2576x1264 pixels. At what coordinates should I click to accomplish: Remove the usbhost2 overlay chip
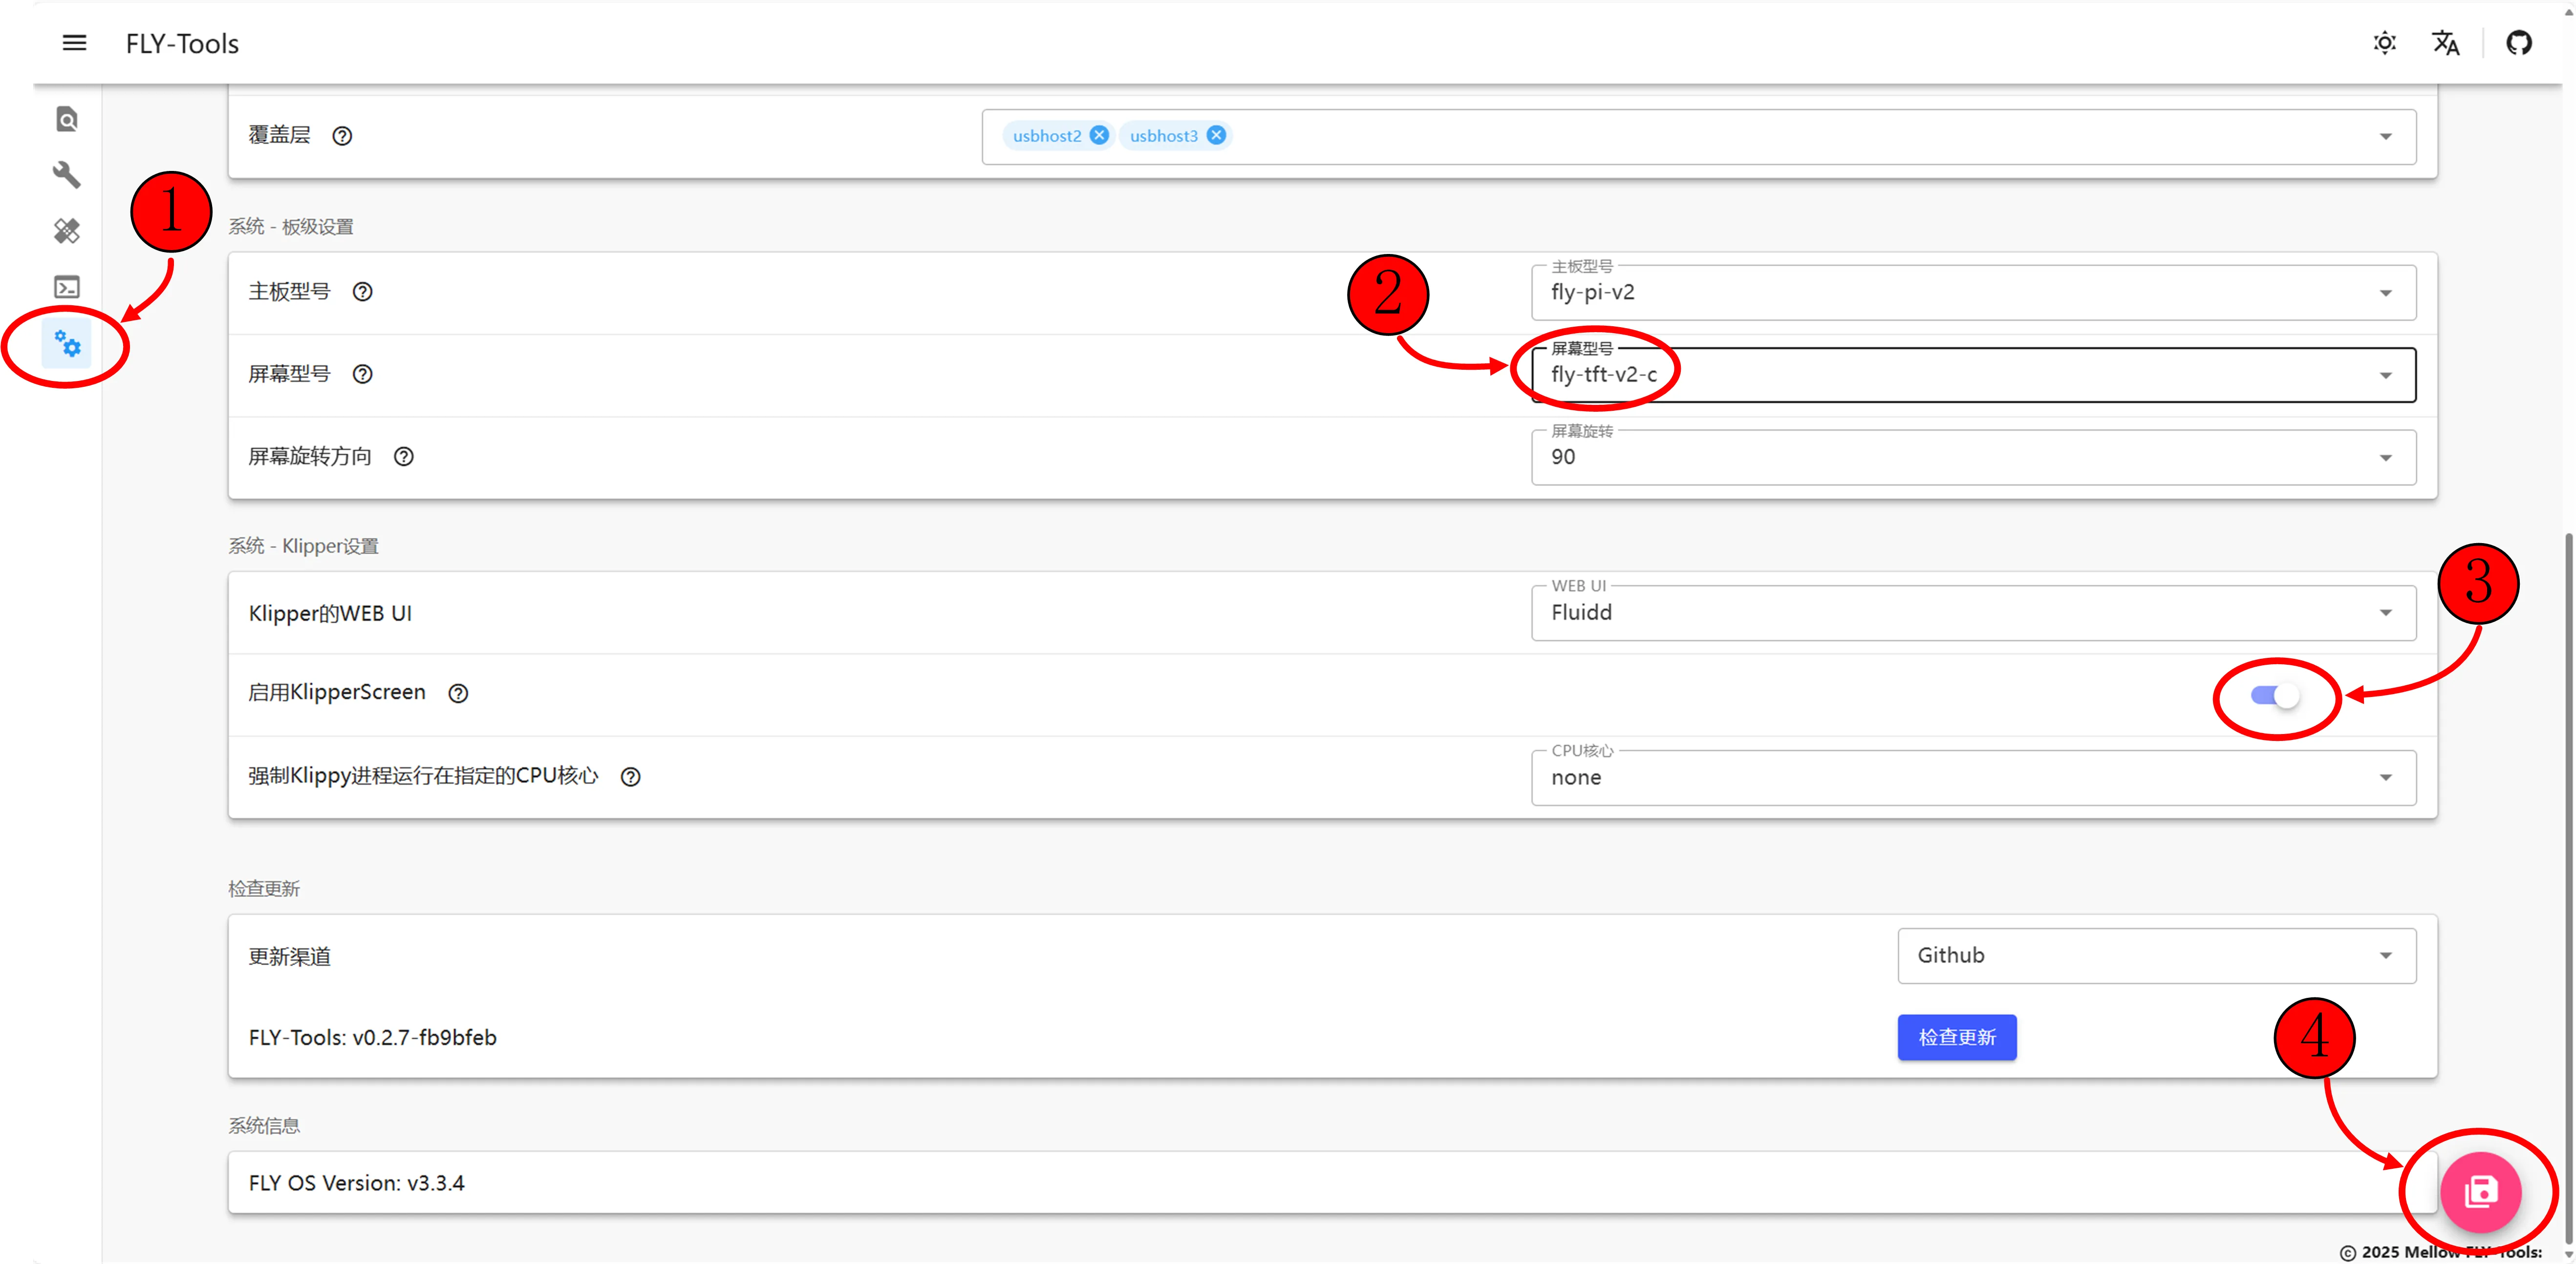coord(1099,136)
